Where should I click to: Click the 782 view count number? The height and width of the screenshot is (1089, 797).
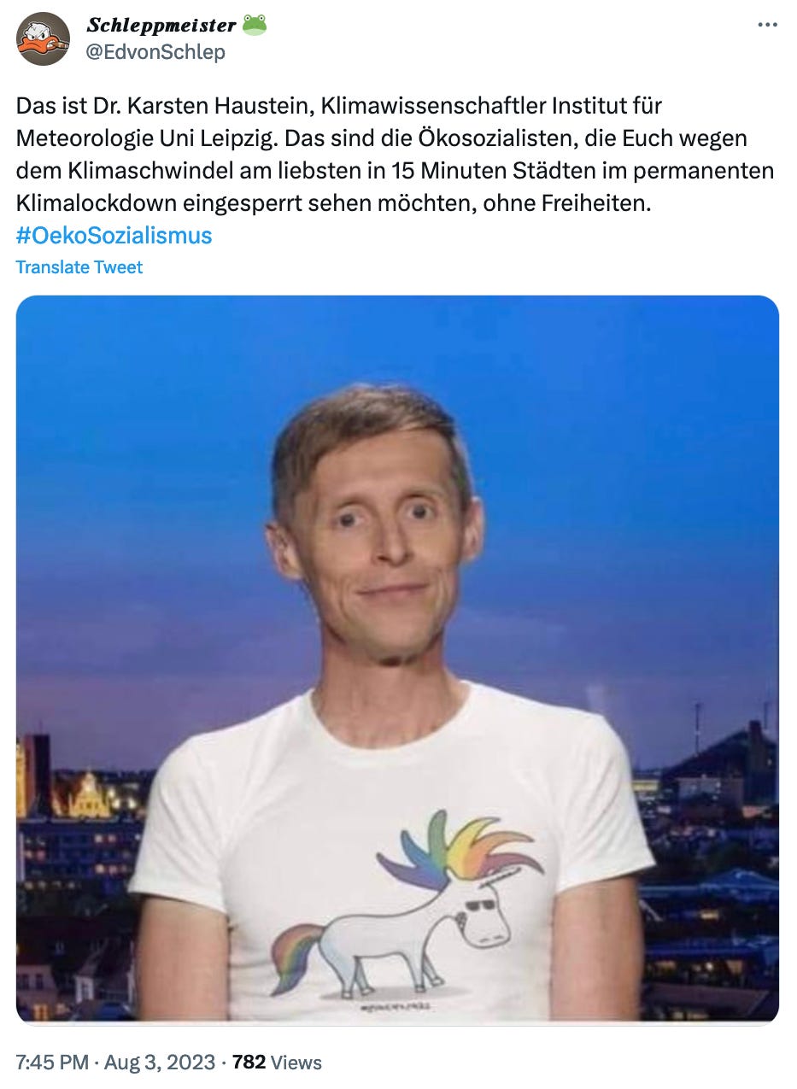point(249,1063)
